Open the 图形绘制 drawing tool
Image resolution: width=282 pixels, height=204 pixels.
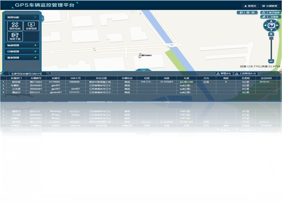tap(15, 26)
